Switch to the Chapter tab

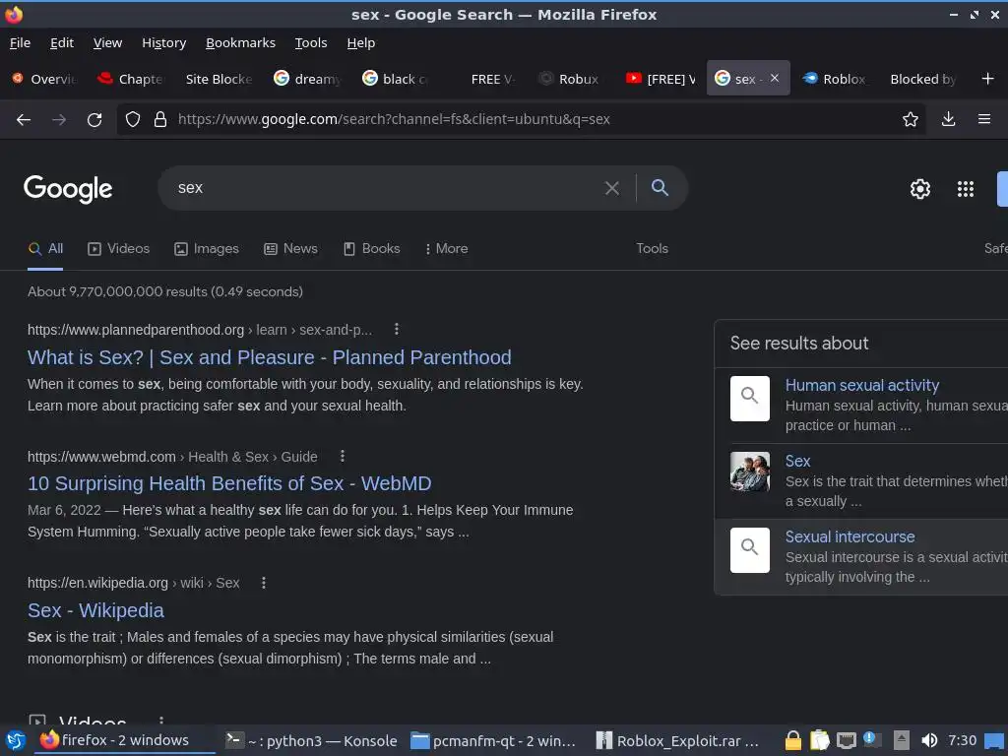(131, 79)
